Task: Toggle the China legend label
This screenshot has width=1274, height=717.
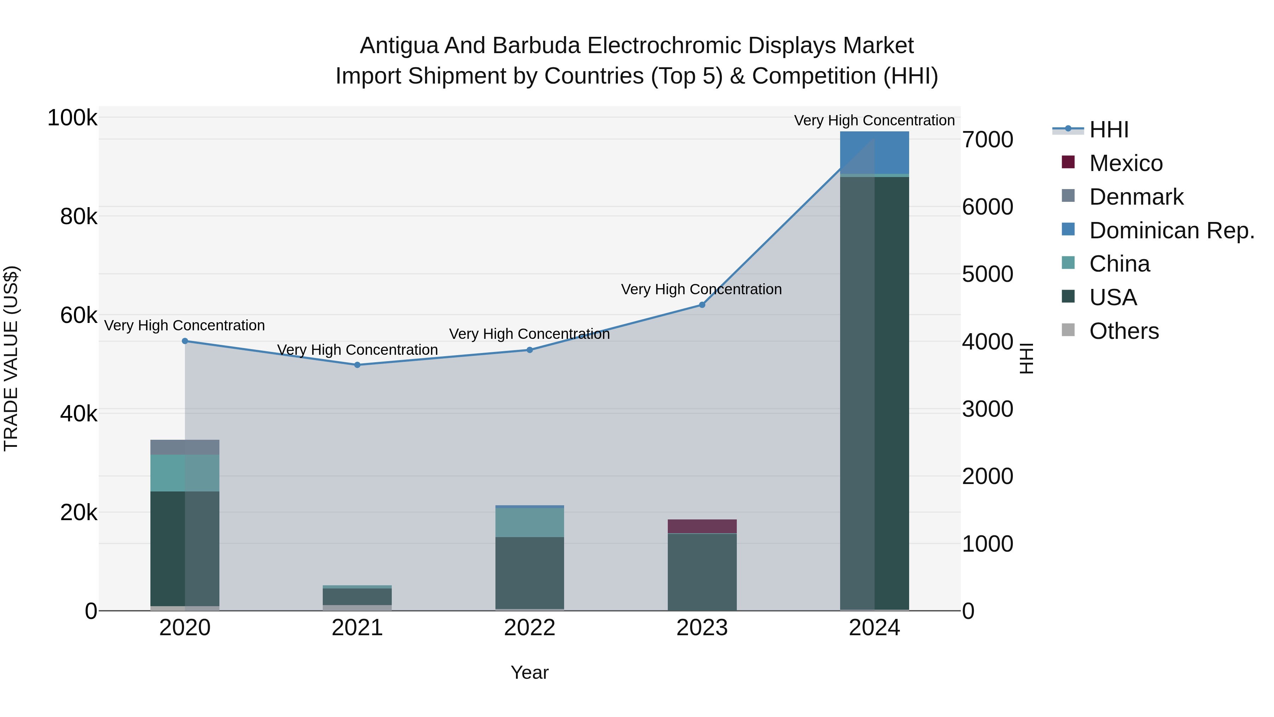Action: click(1120, 264)
